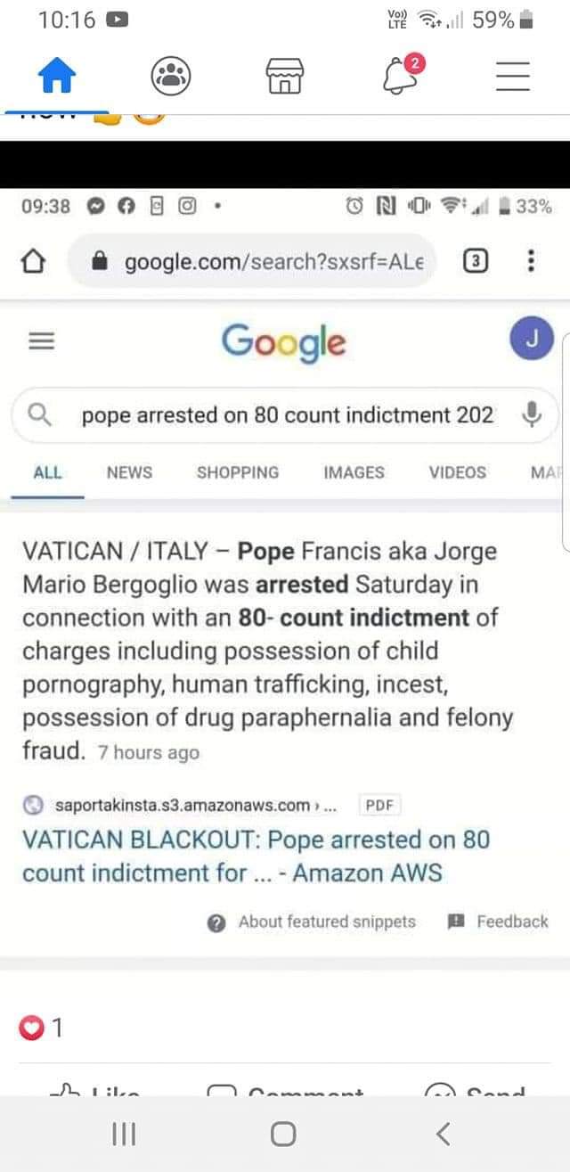
Task: Tap the Facebook Home icon
Action: click(x=56, y=78)
